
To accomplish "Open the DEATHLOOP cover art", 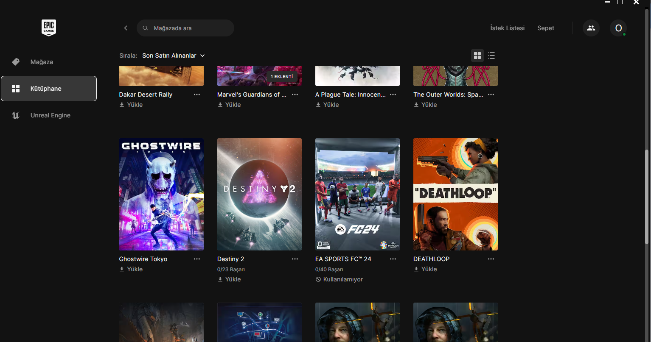I will 455,194.
